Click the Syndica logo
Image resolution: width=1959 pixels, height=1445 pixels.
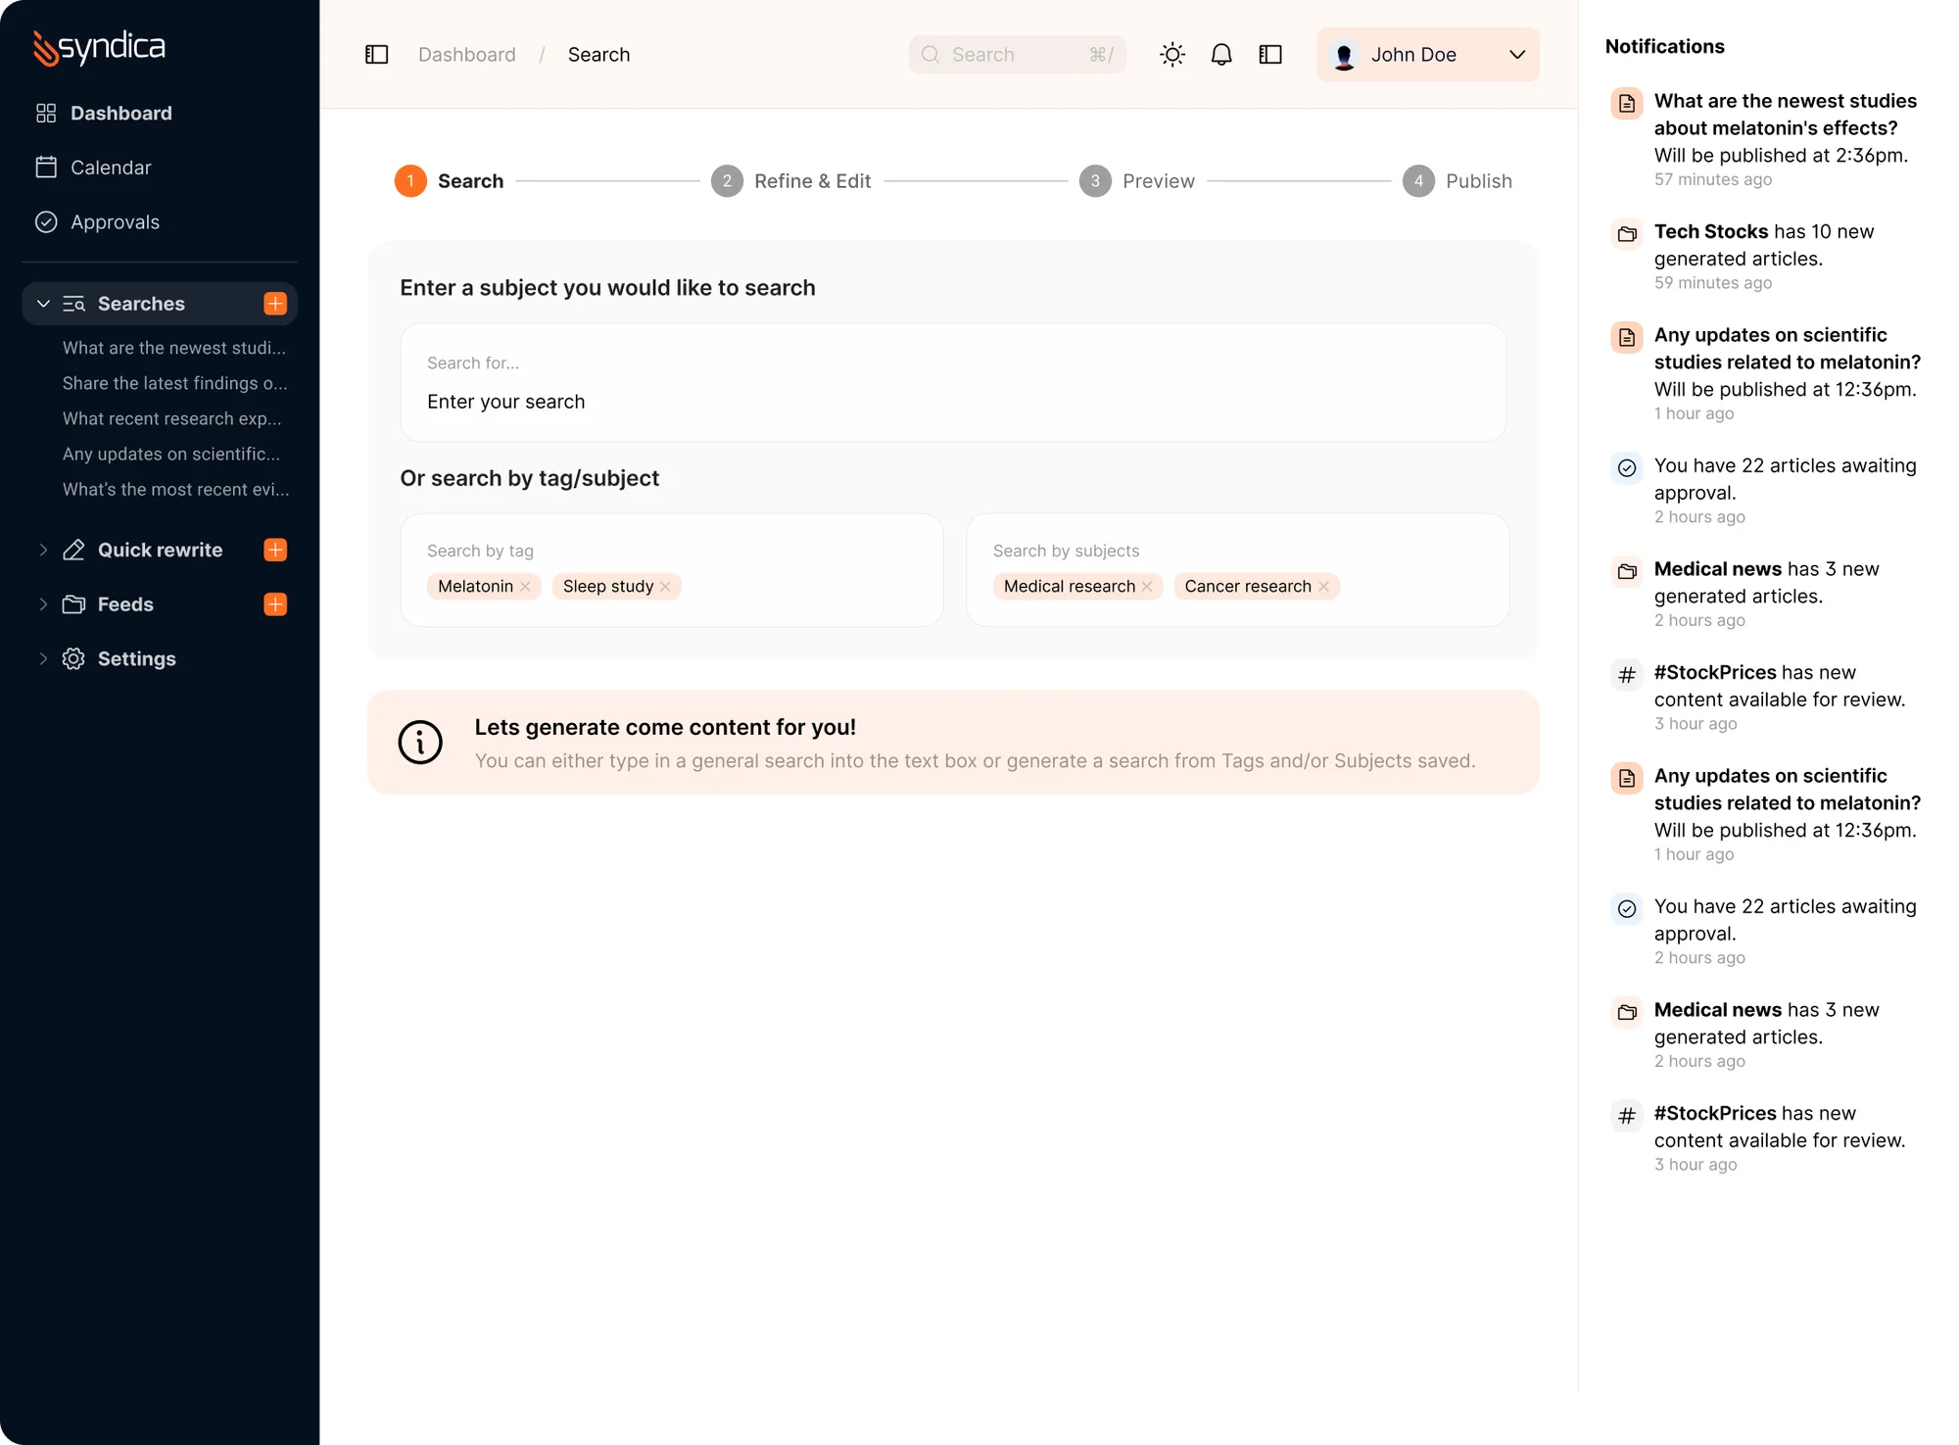99,47
